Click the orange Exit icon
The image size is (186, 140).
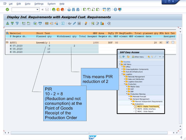(x=58, y=10)
